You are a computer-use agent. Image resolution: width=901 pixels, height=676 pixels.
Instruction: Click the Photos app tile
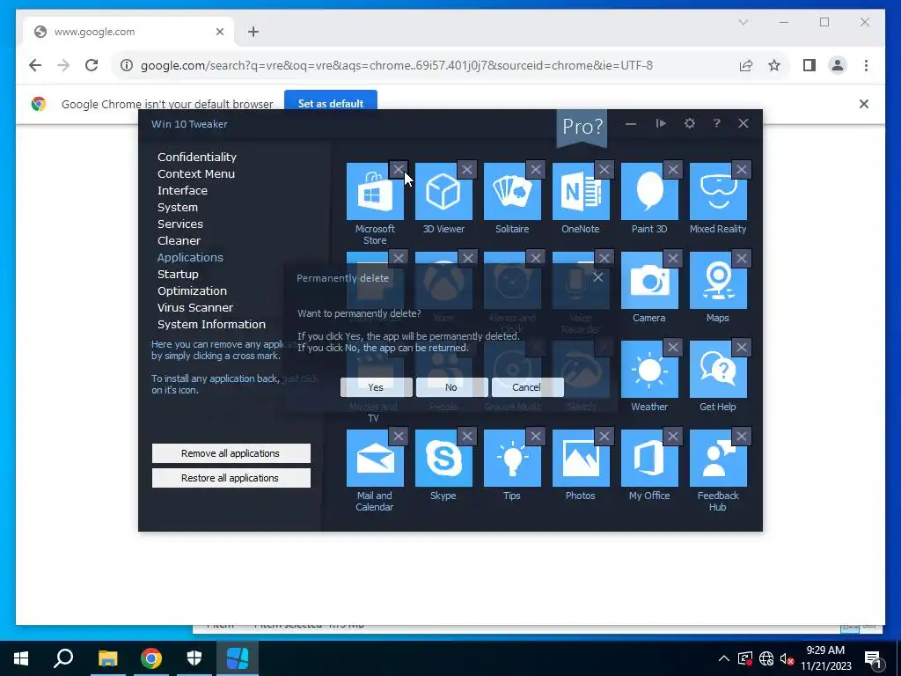pyautogui.click(x=581, y=458)
